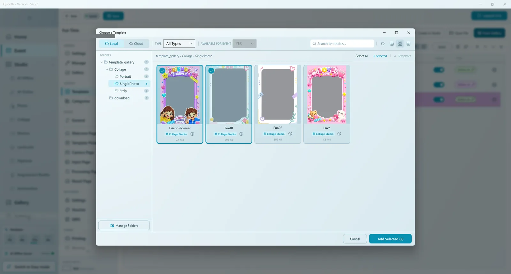
Task: Go to template_gallery in the breadcrumb
Action: coord(167,56)
